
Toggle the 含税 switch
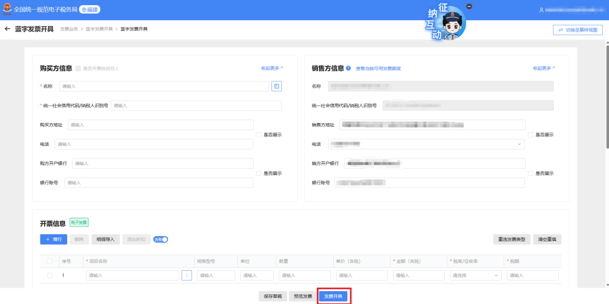tap(161, 239)
